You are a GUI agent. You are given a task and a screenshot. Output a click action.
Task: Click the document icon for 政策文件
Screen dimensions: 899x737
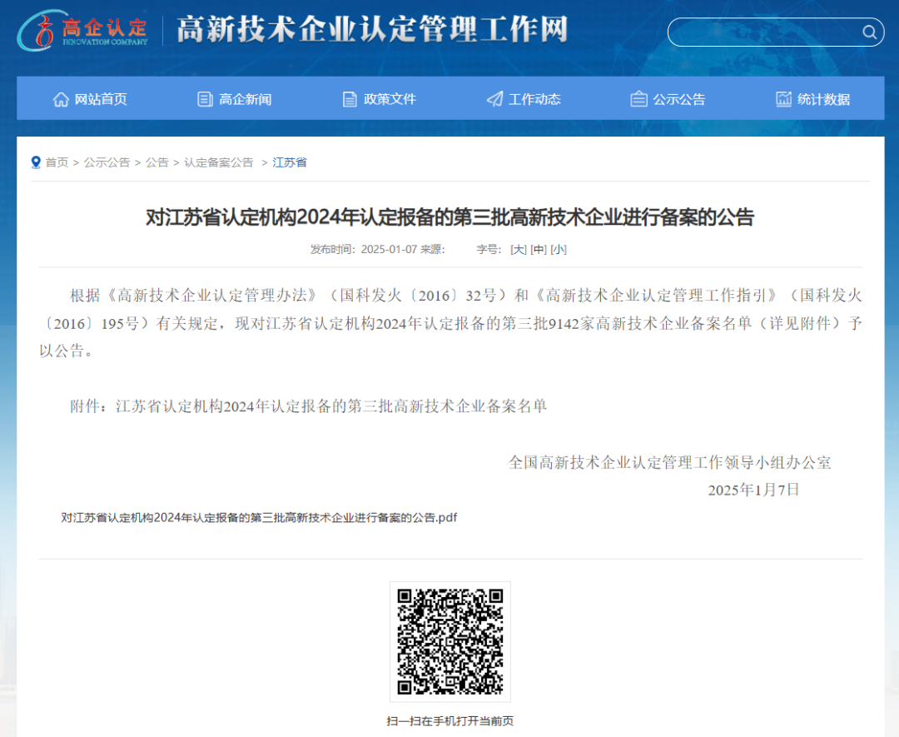pyautogui.click(x=350, y=98)
